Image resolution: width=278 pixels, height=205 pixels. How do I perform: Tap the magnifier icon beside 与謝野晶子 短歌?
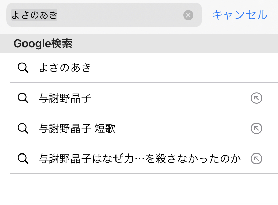pyautogui.click(x=23, y=128)
